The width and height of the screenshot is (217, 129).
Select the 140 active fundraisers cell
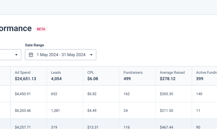pyautogui.click(x=199, y=94)
